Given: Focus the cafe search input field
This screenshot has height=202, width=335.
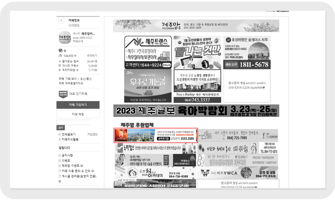Looking at the screenshot, I should pyautogui.click(x=74, y=122).
